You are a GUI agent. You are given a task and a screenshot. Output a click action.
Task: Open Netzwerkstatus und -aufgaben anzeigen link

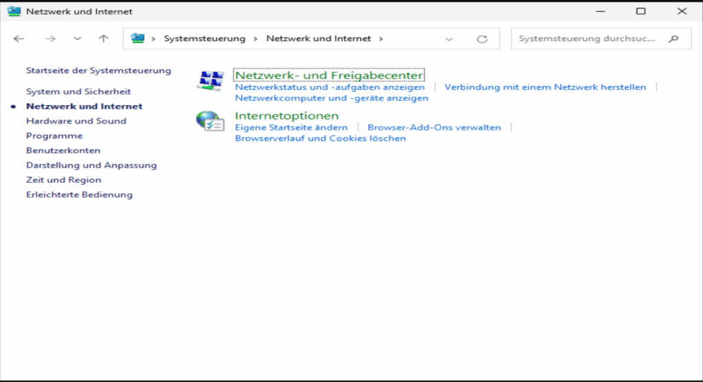pyautogui.click(x=330, y=87)
